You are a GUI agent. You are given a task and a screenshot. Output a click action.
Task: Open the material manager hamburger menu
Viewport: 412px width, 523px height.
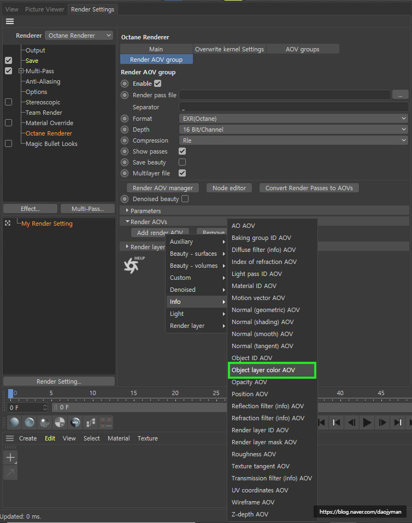(x=10, y=438)
